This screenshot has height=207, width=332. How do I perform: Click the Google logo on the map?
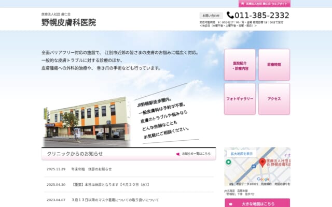tap(263, 179)
